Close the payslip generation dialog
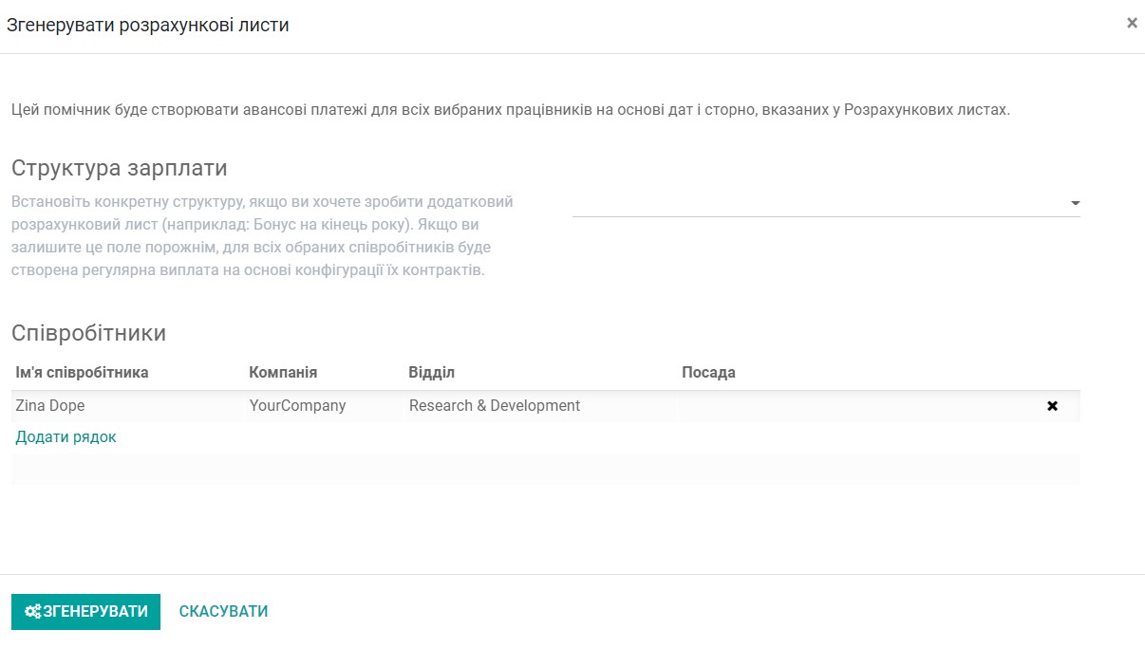Viewport: 1145px width, 648px height. pyautogui.click(x=1132, y=23)
